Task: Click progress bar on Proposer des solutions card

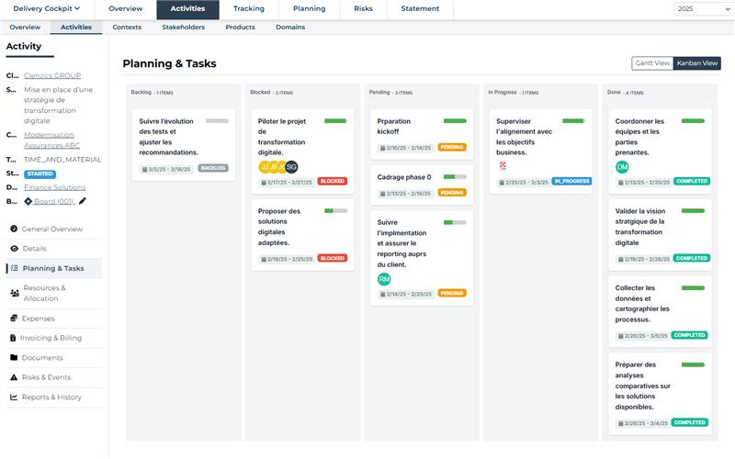Action: coord(335,211)
